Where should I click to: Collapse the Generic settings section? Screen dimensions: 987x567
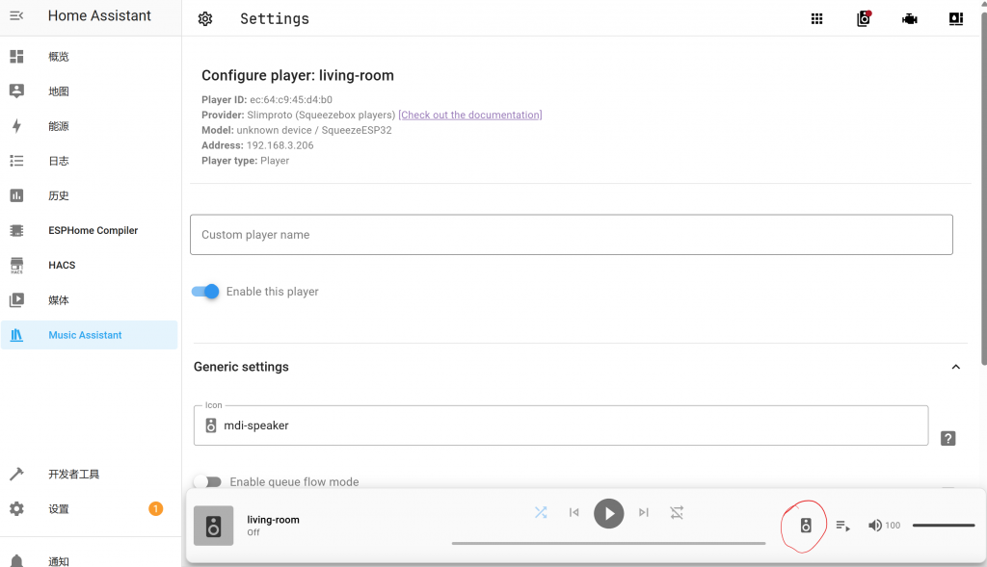pyautogui.click(x=955, y=367)
